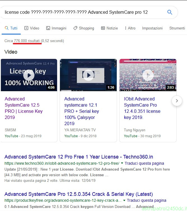Show next videos with carousel arrow
The image size is (187, 211).
point(177,101)
